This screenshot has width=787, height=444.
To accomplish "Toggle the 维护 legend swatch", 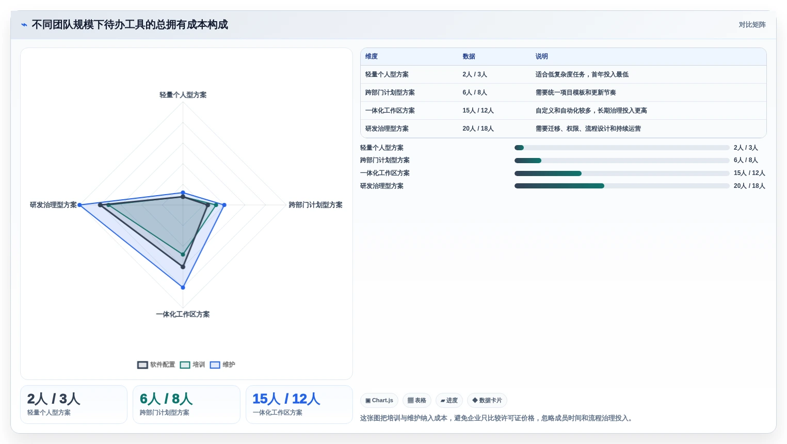I will [x=215, y=365].
